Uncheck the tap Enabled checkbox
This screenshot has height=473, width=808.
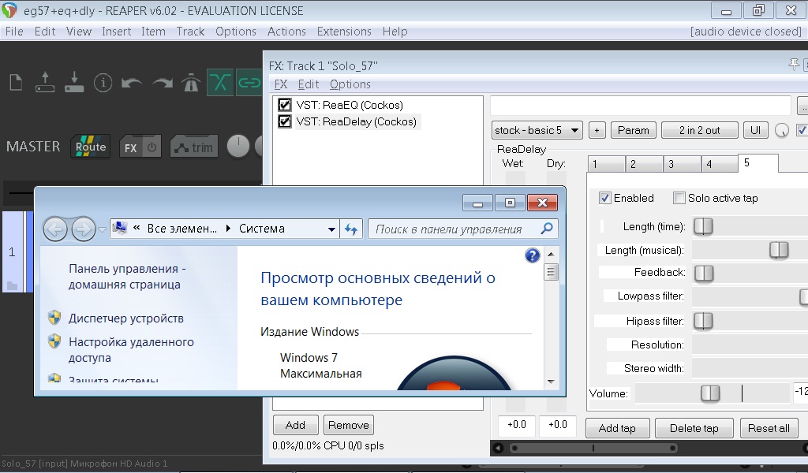point(605,198)
